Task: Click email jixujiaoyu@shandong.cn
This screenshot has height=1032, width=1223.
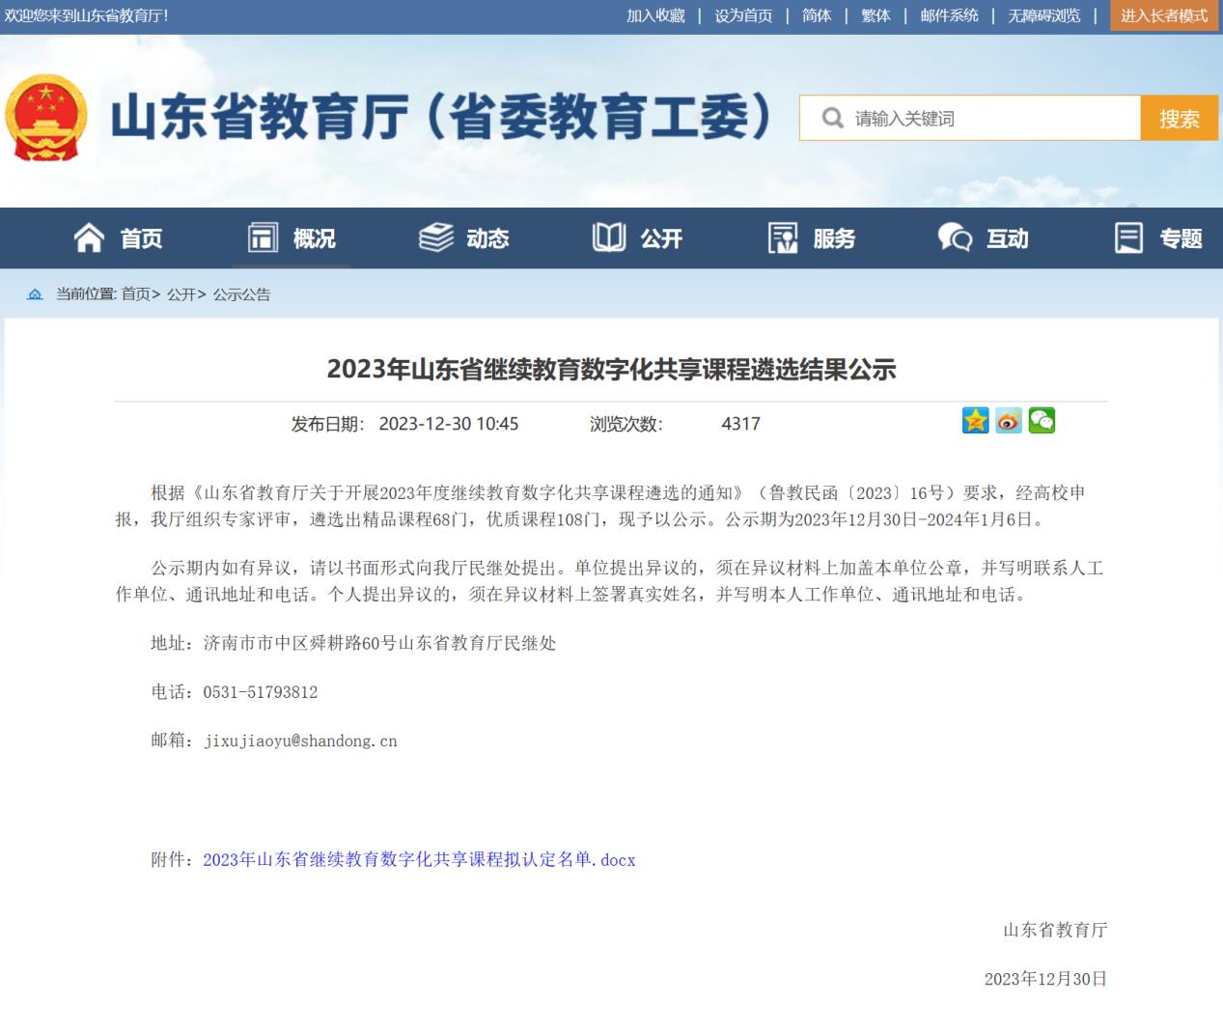Action: pos(300,741)
